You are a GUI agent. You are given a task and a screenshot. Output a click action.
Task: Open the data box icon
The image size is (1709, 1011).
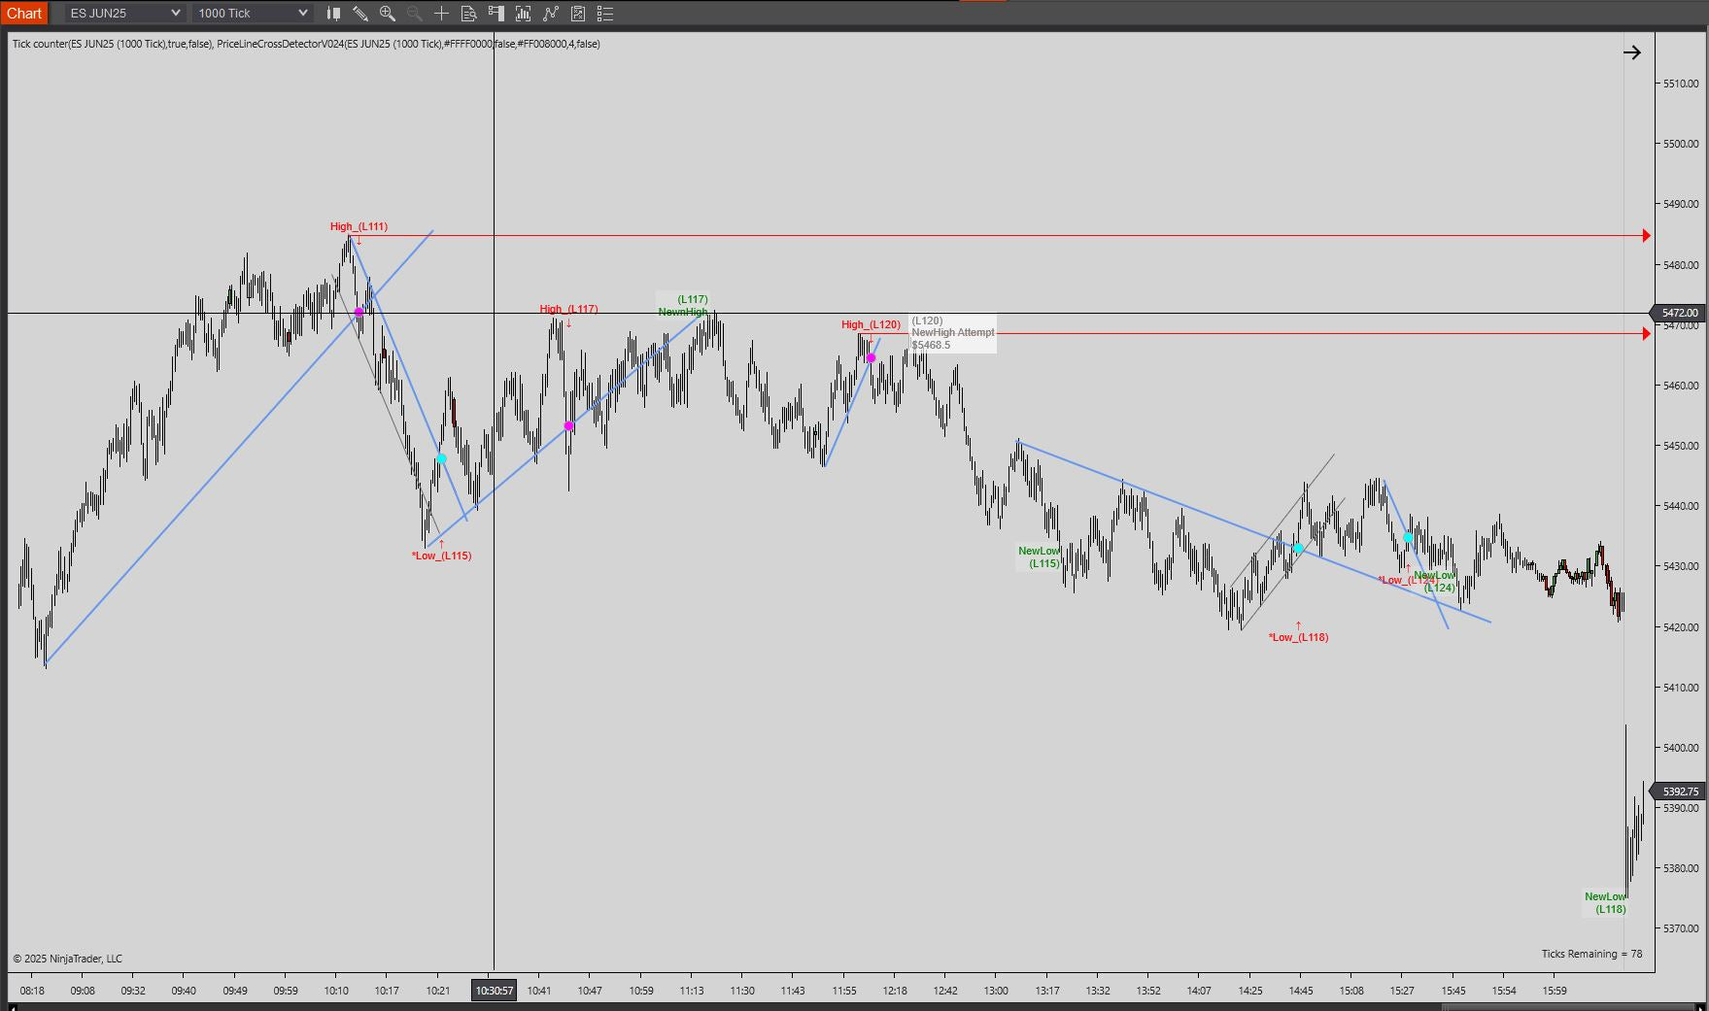point(468,14)
